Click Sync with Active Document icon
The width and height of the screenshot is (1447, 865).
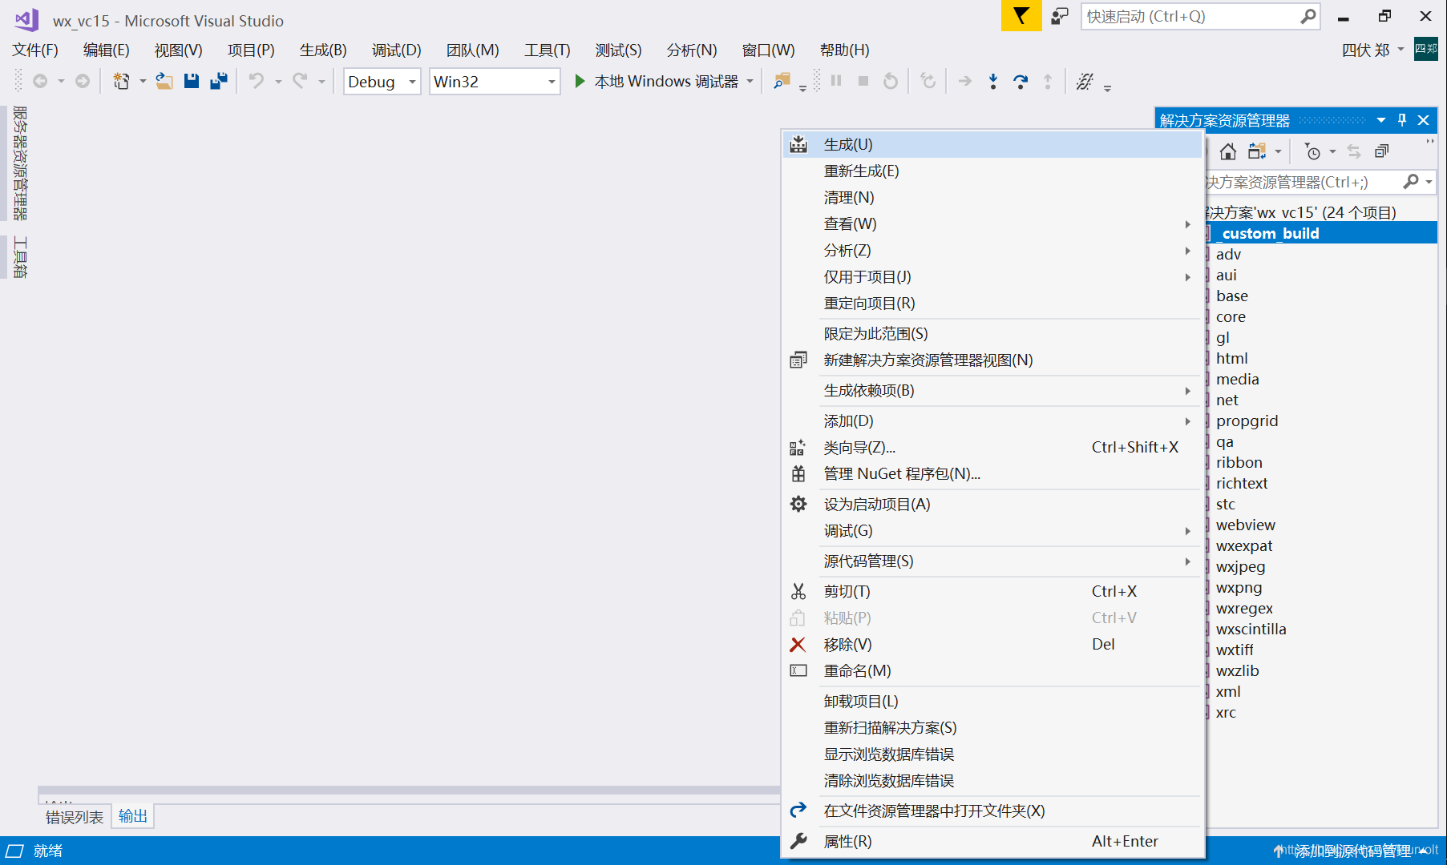1354,151
